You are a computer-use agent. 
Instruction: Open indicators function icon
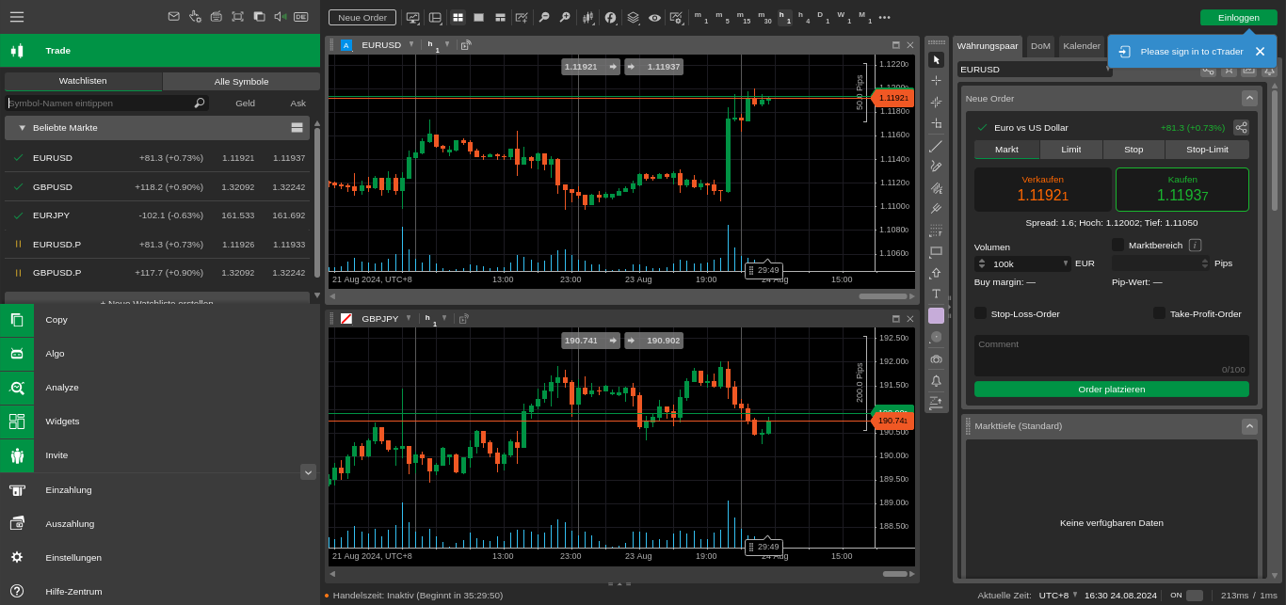pos(610,17)
